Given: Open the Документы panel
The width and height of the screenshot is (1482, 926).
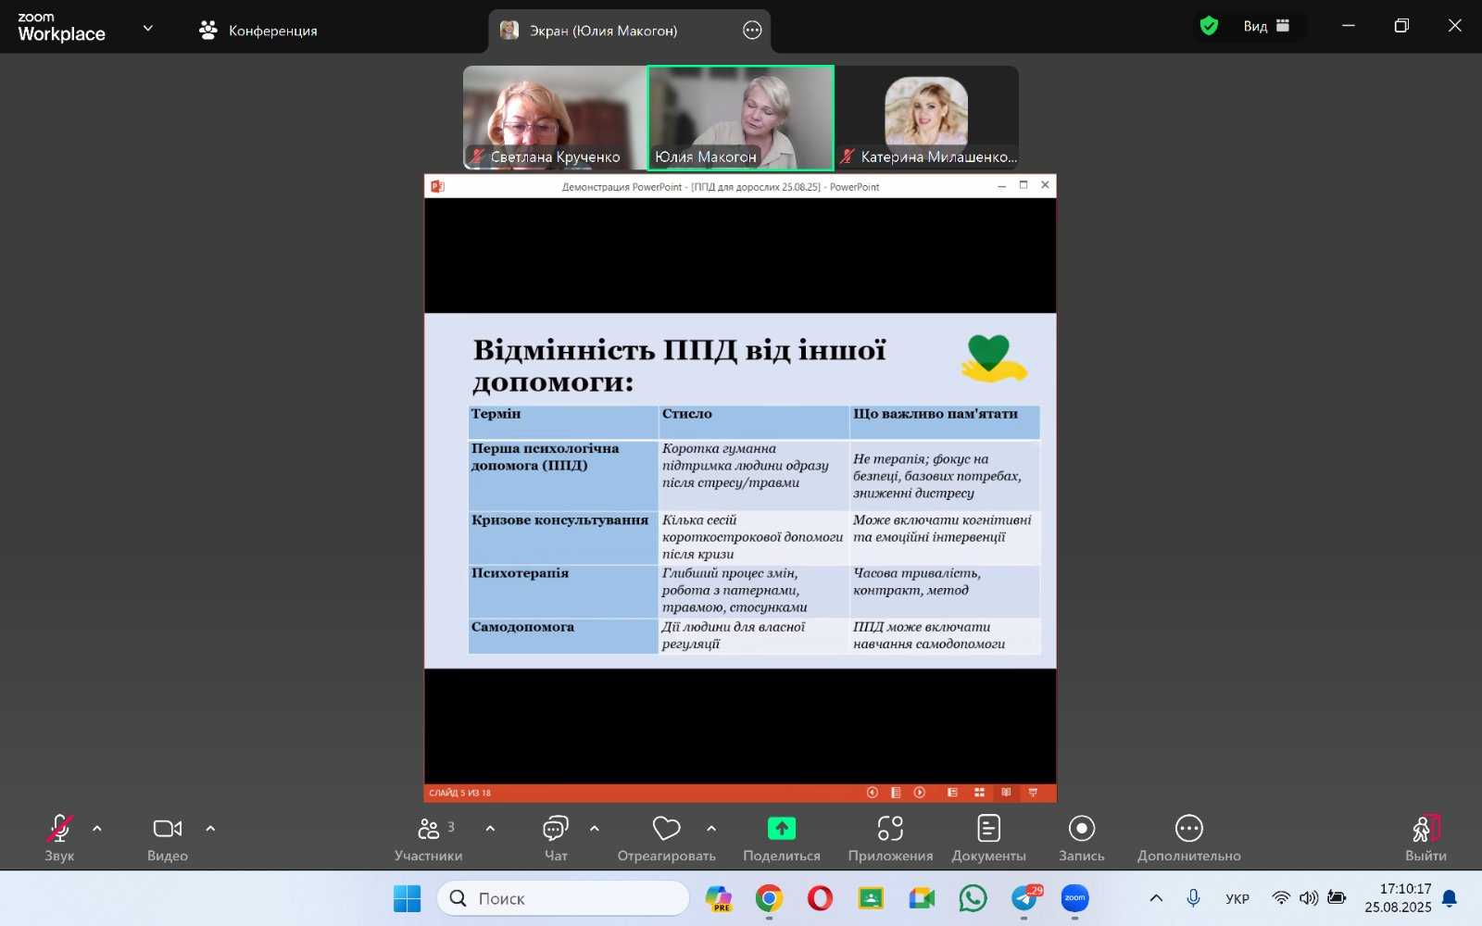Looking at the screenshot, I should [x=988, y=830].
